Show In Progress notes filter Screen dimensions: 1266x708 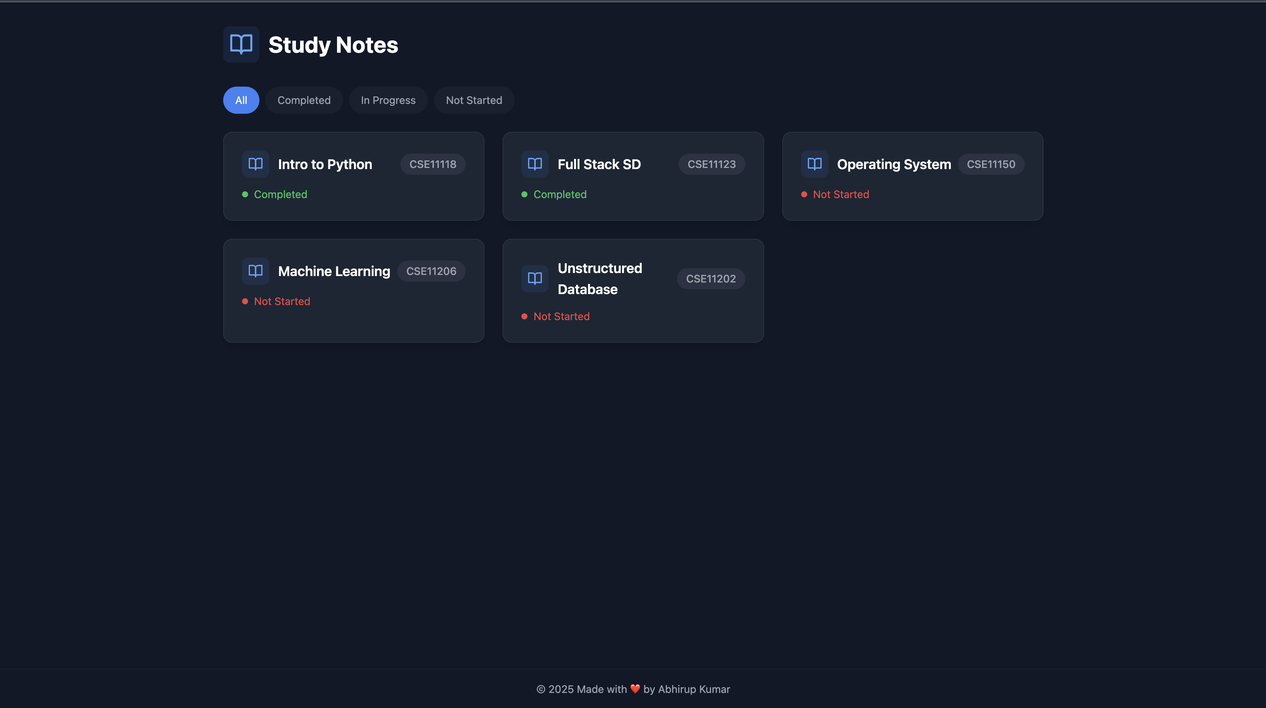[x=388, y=100]
